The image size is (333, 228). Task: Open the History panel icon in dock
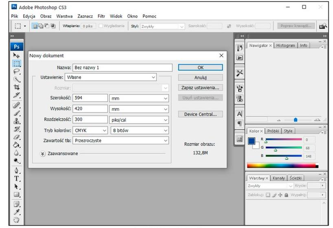click(x=239, y=48)
